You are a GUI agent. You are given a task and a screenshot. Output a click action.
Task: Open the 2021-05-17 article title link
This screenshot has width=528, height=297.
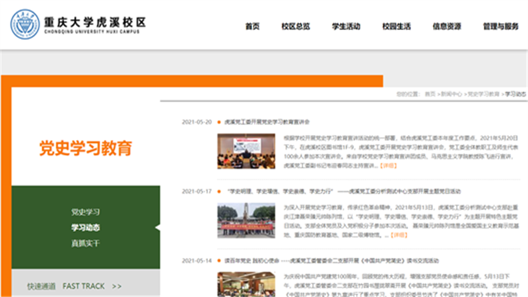click(344, 191)
